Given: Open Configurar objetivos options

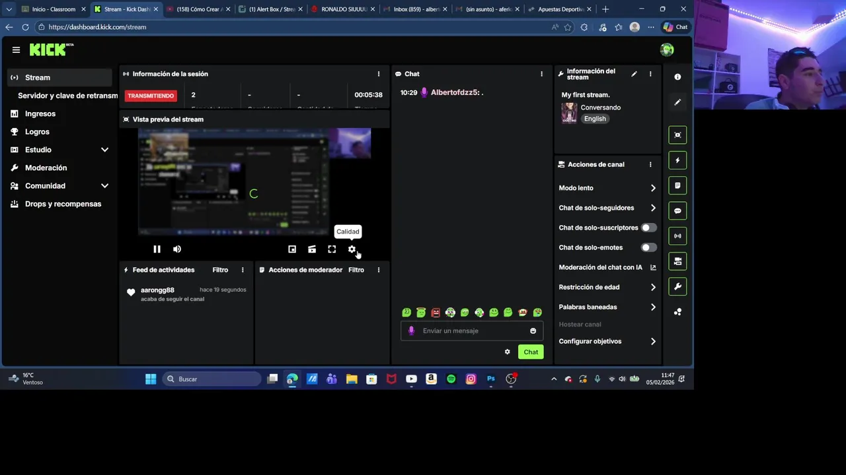Looking at the screenshot, I should [x=607, y=341].
